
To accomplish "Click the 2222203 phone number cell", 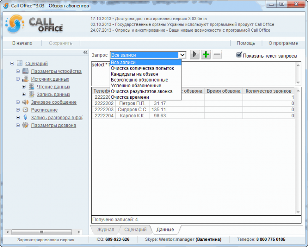I will 104,110.
